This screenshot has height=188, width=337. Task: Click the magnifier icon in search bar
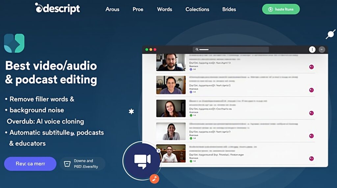197,49
